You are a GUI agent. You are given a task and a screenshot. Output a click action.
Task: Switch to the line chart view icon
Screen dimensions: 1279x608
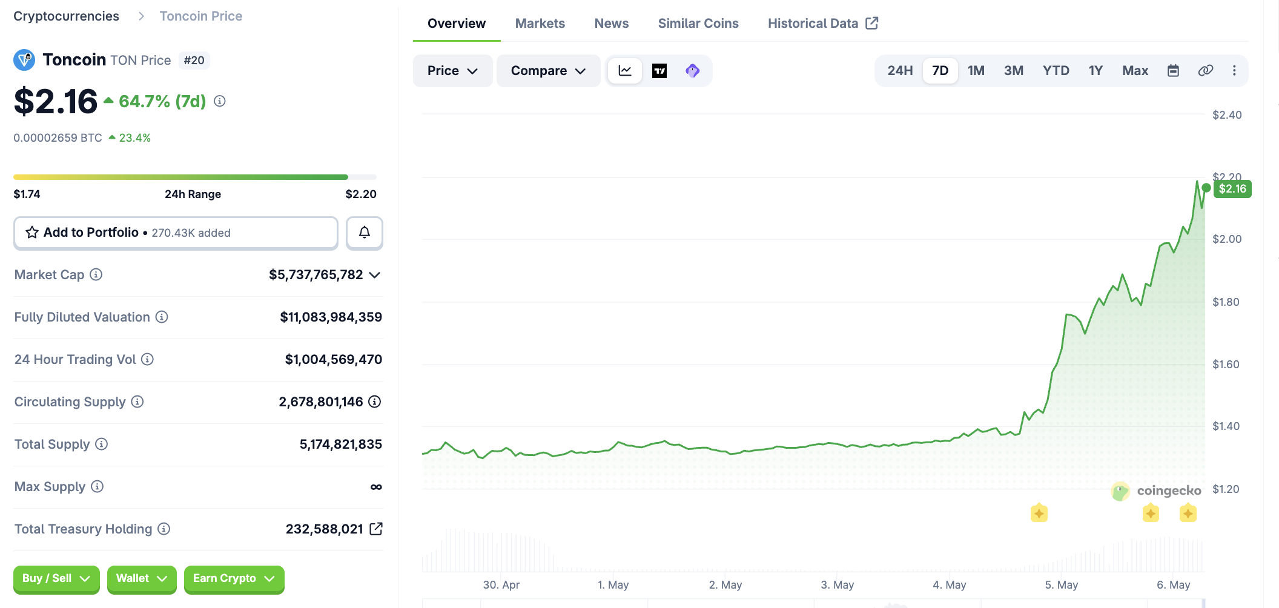[625, 71]
